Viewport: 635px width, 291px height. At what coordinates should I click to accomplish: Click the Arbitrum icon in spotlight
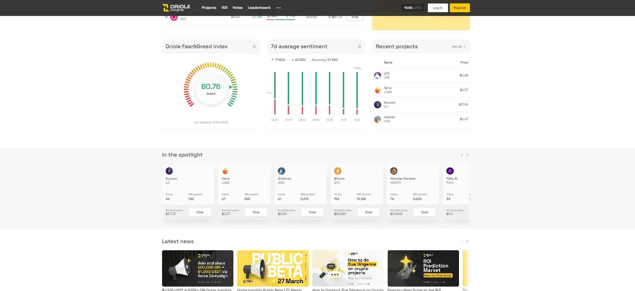click(x=281, y=171)
